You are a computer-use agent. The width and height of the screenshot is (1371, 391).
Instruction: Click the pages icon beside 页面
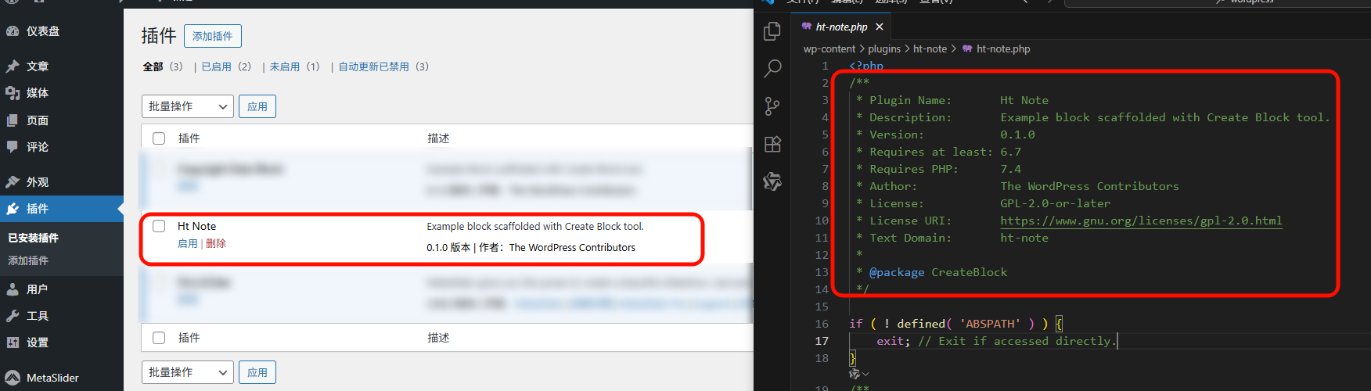pyautogui.click(x=13, y=120)
